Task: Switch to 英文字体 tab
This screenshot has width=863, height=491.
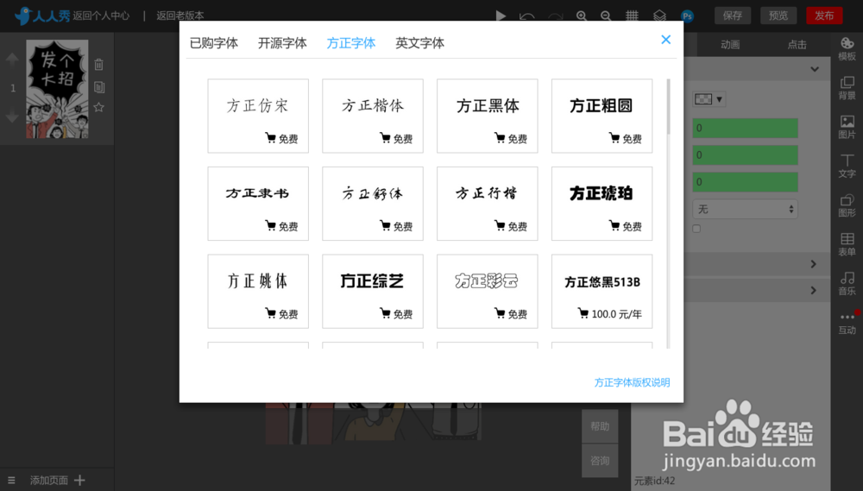Action: coord(420,43)
